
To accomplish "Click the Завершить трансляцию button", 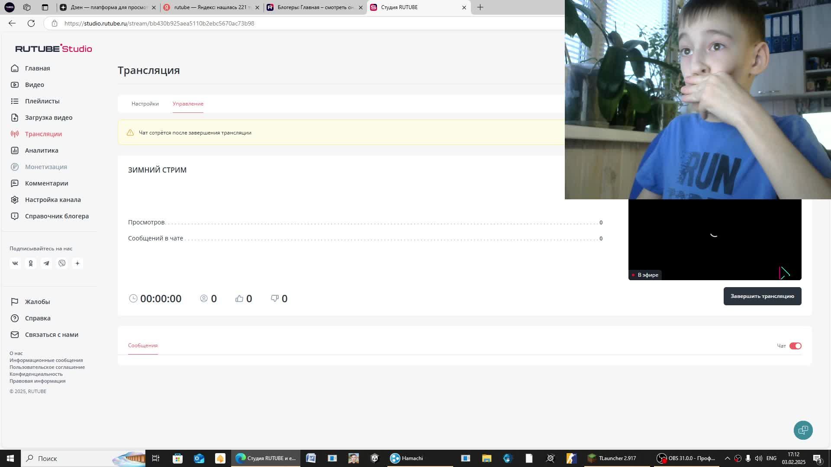I will pos(762,296).
